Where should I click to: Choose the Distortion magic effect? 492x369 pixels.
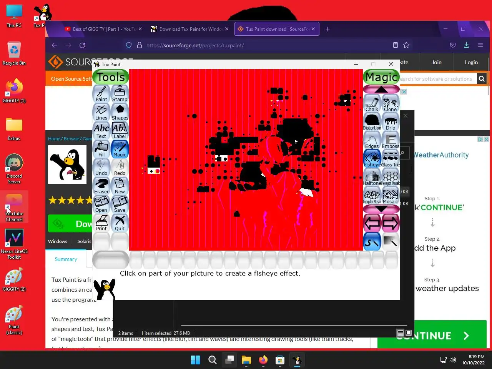click(372, 122)
